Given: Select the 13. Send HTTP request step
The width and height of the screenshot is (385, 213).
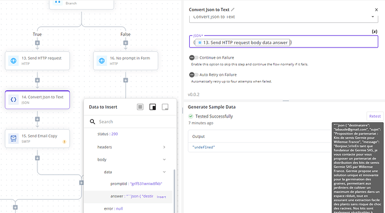Looking at the screenshot, I should click(37, 61).
